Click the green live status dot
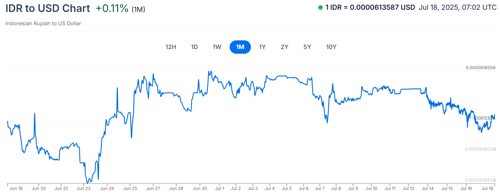 tap(320, 8)
